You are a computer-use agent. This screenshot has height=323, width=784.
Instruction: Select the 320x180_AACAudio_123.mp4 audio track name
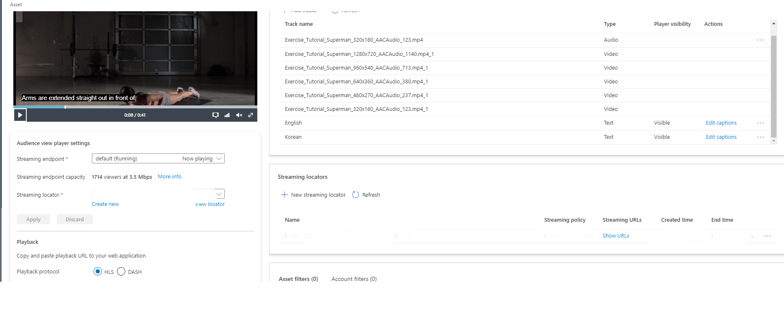354,40
